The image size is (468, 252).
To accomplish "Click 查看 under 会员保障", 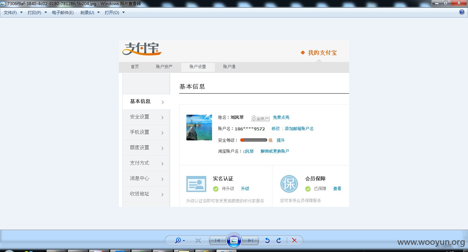I will 337,189.
